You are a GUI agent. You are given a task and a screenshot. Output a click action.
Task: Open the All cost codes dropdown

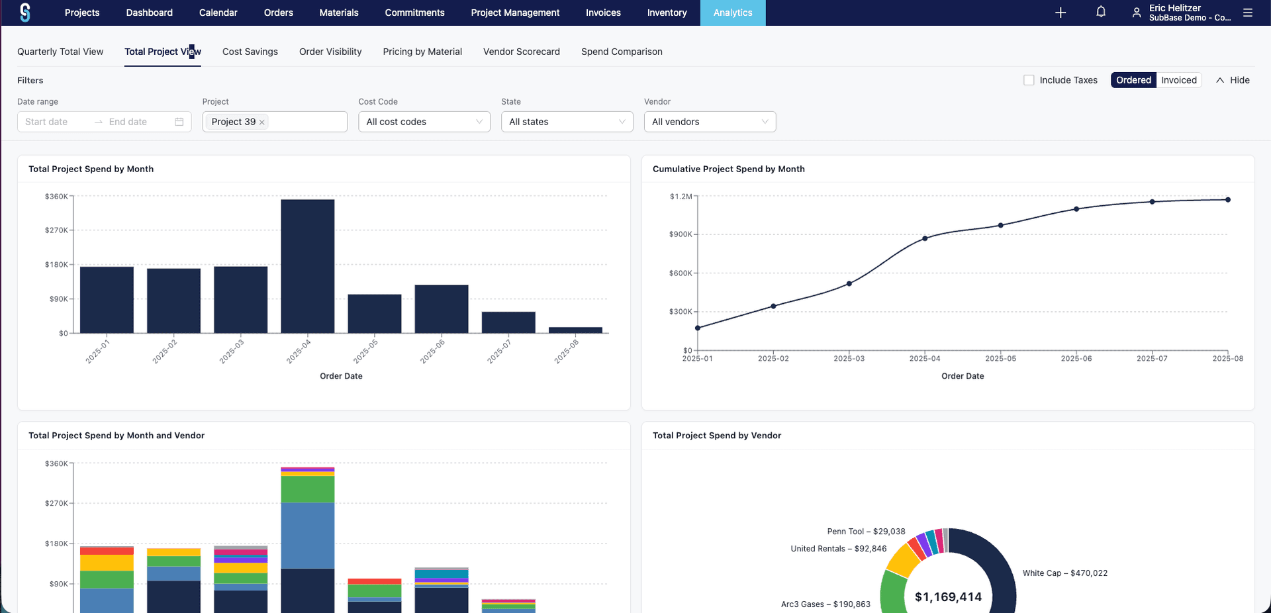424,122
